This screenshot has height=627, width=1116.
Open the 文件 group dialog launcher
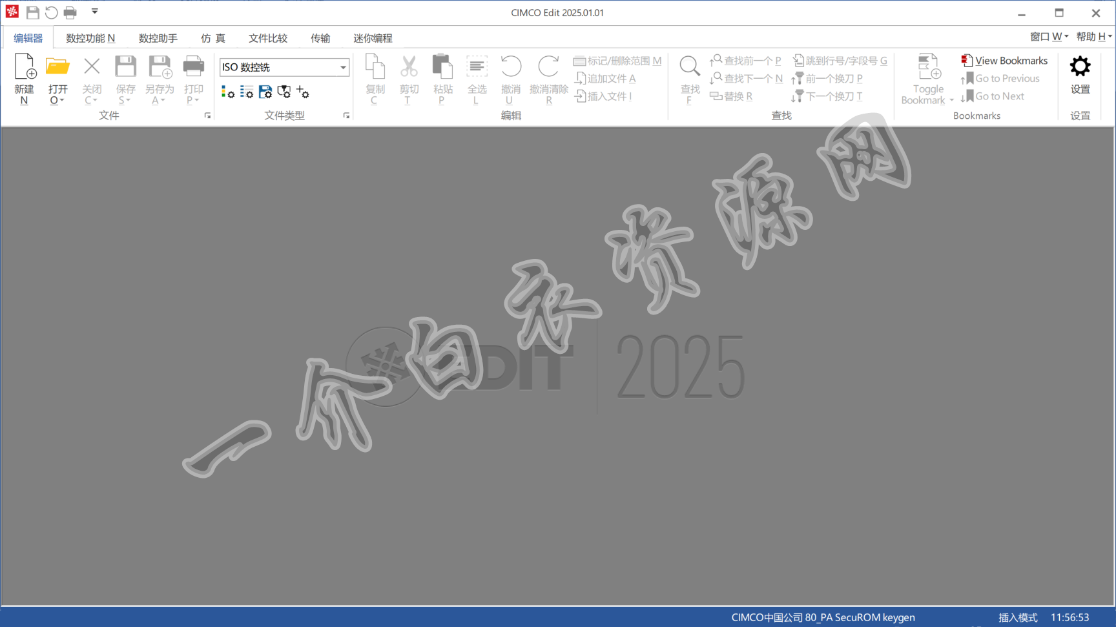(207, 116)
